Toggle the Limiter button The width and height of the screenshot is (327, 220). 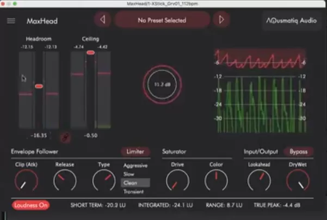click(x=135, y=151)
